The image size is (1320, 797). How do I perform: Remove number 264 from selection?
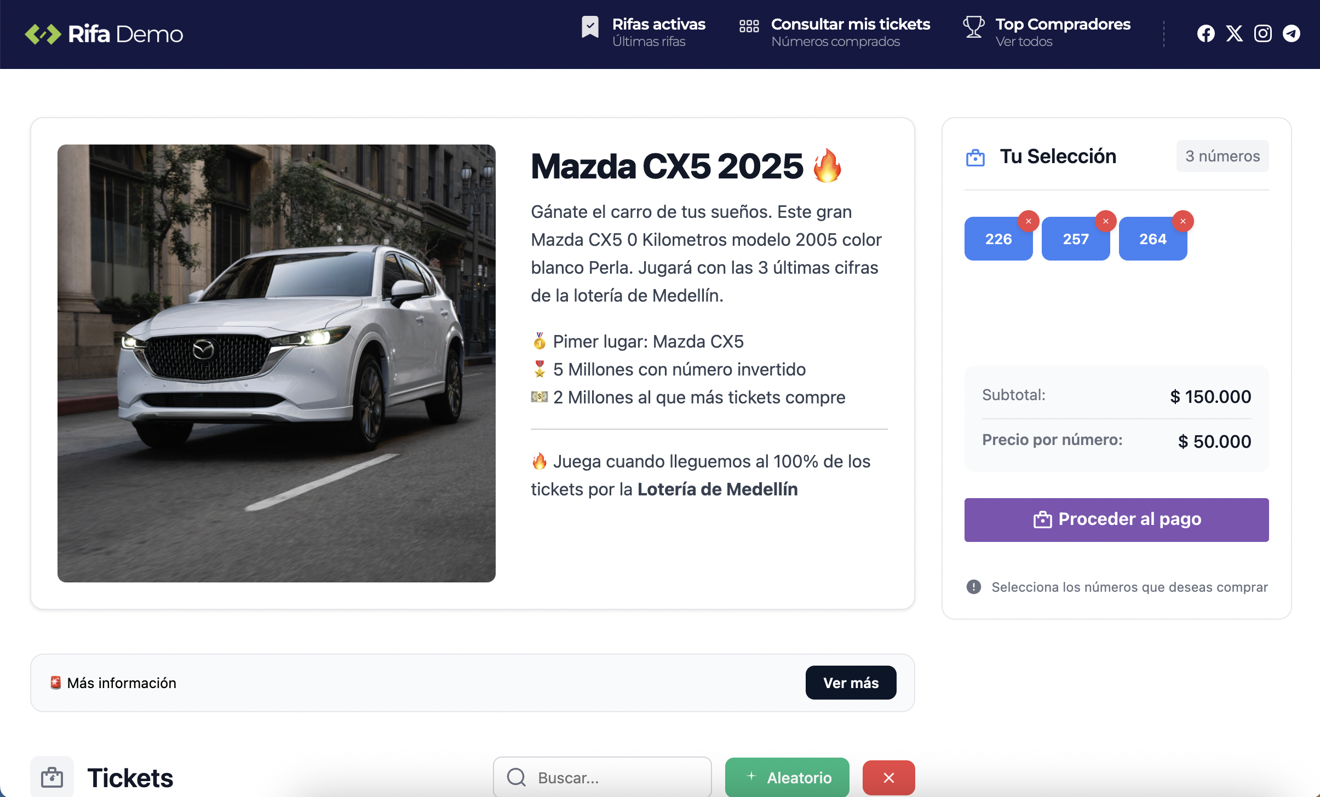point(1183,221)
